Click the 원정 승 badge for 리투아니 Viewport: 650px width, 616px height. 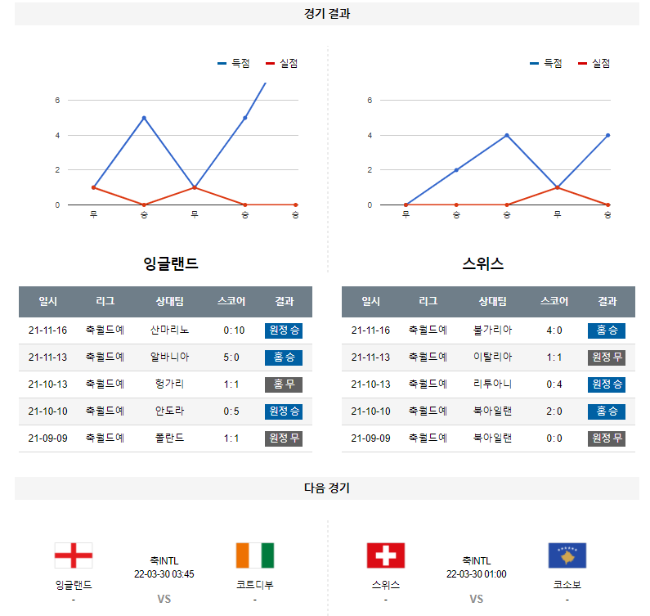607,384
